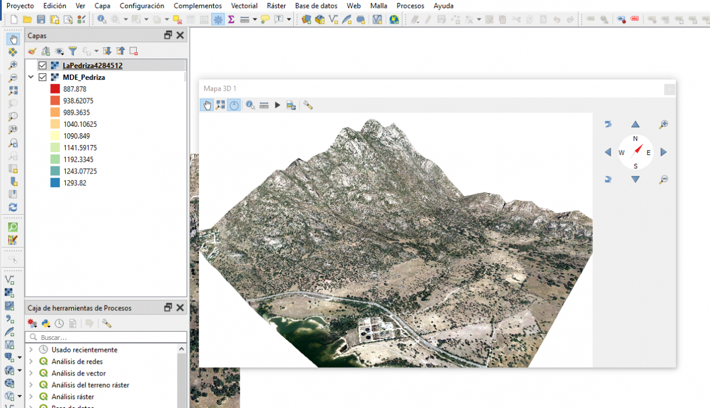This screenshot has height=408, width=710.
Task: Open the Ráster menu
Action: 276,5
